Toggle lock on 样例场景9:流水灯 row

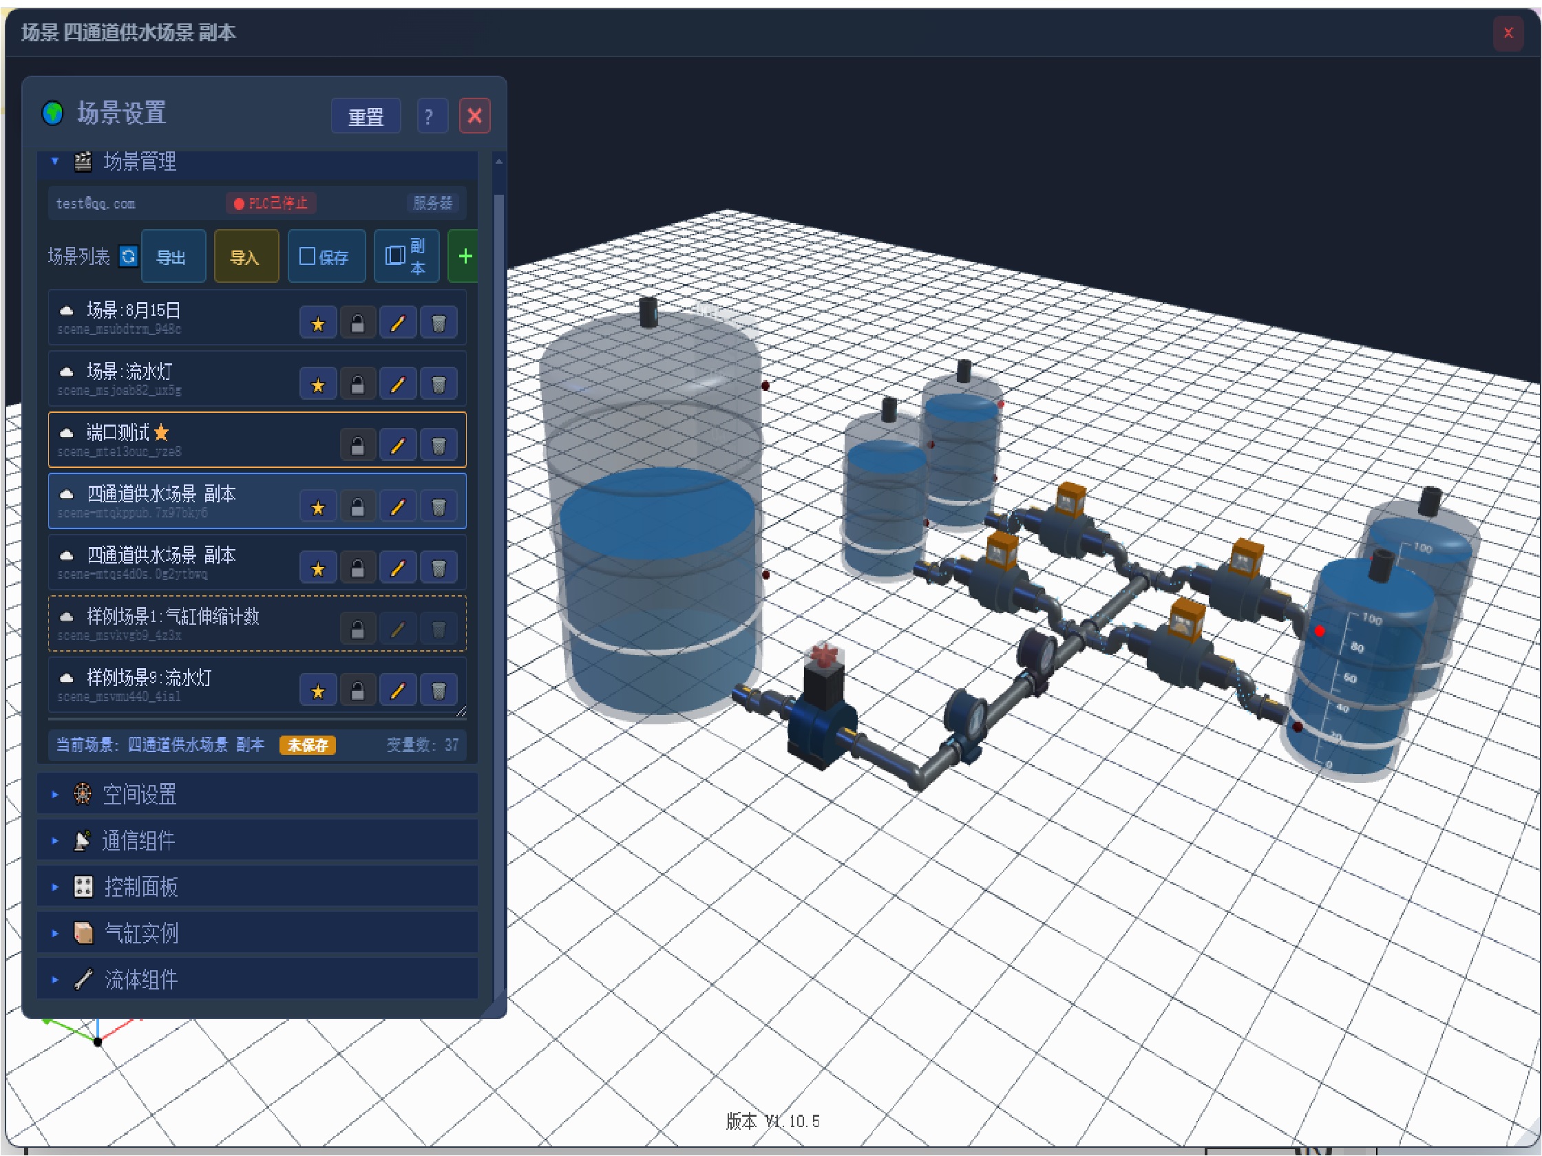[357, 692]
